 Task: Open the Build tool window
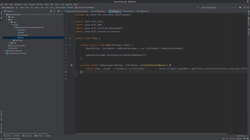[48, 136]
